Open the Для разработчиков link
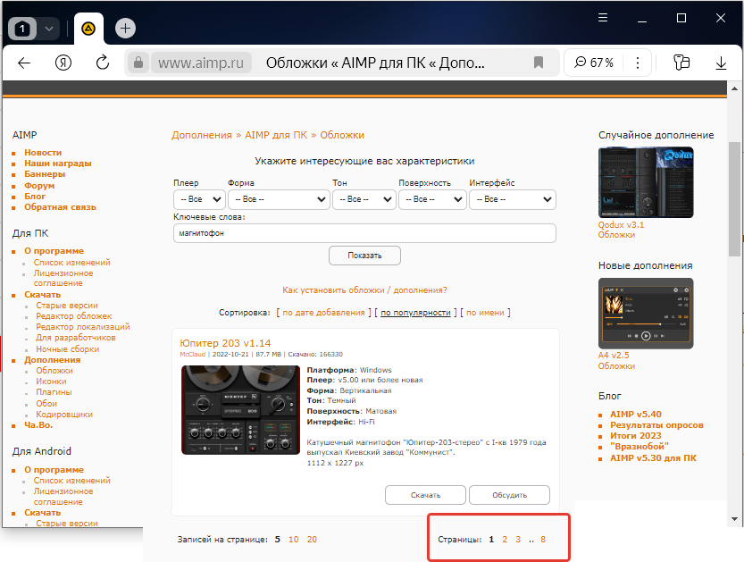The image size is (744, 562). (x=76, y=338)
